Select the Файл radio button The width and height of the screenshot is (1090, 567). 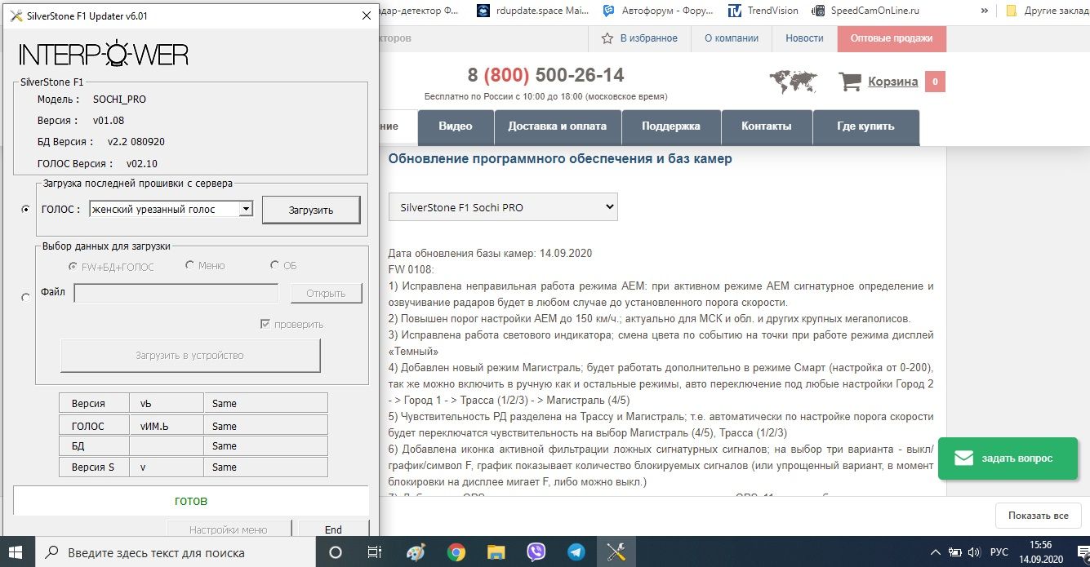[x=25, y=298]
